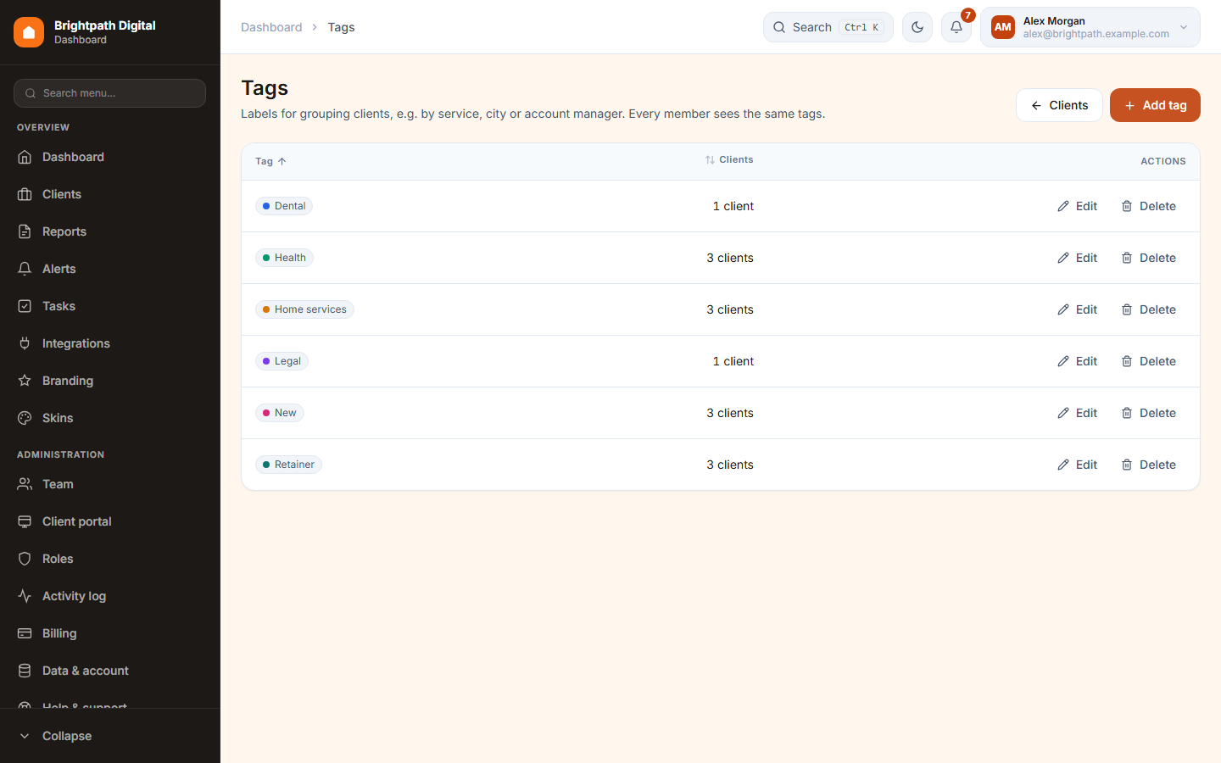
Task: Open Alerts in the sidebar
Action: click(x=110, y=269)
